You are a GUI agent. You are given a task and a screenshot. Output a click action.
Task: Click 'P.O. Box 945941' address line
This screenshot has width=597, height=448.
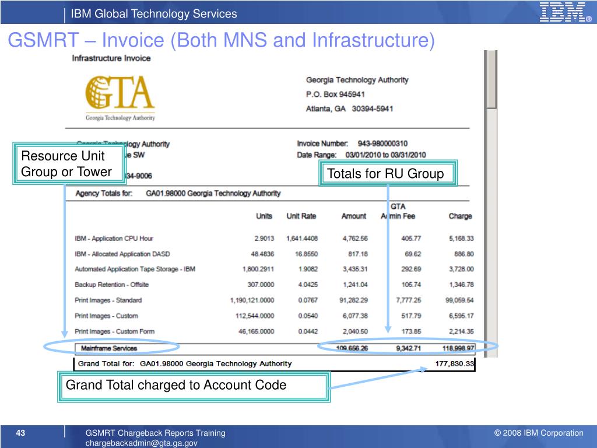[x=335, y=94]
